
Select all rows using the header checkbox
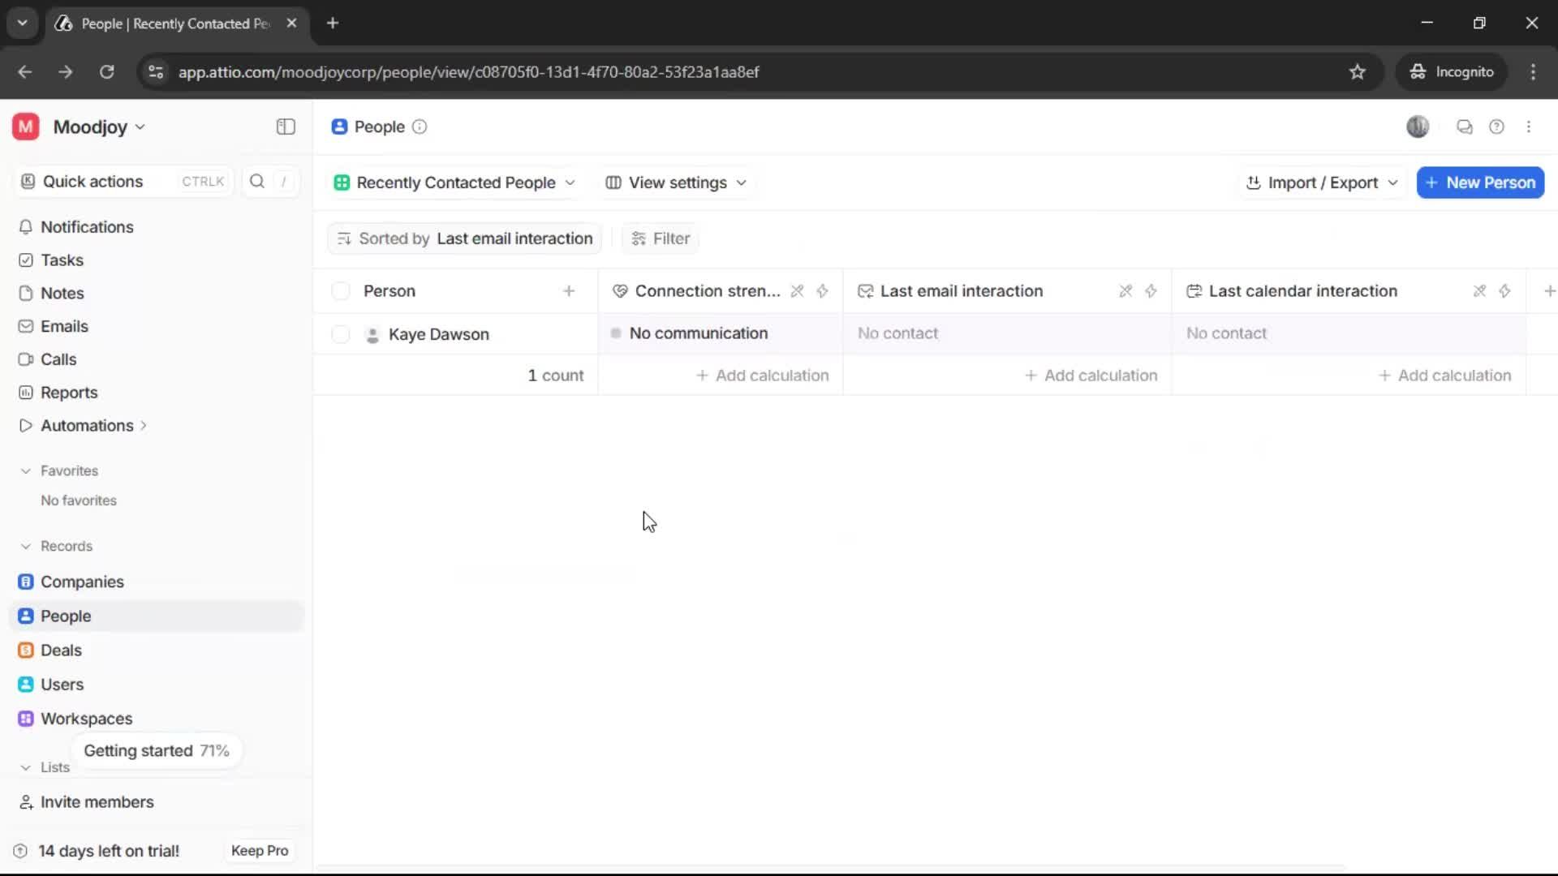[340, 290]
